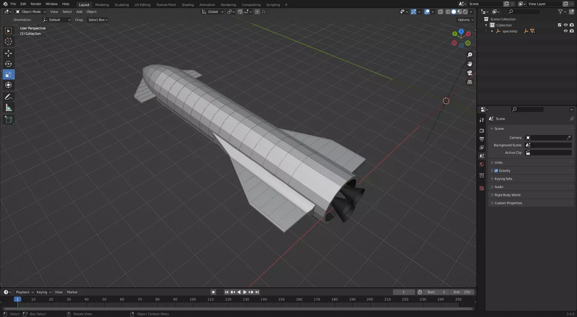Image resolution: width=577 pixels, height=317 pixels.
Task: Expand spaceship tree item in outliner
Action: [x=492, y=31]
